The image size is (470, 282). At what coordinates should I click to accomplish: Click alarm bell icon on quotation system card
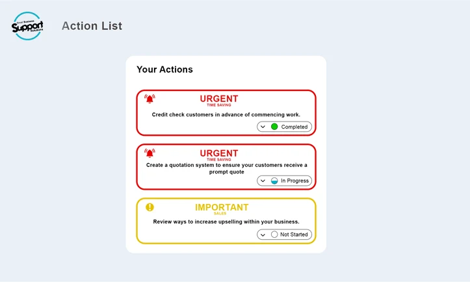click(x=150, y=153)
